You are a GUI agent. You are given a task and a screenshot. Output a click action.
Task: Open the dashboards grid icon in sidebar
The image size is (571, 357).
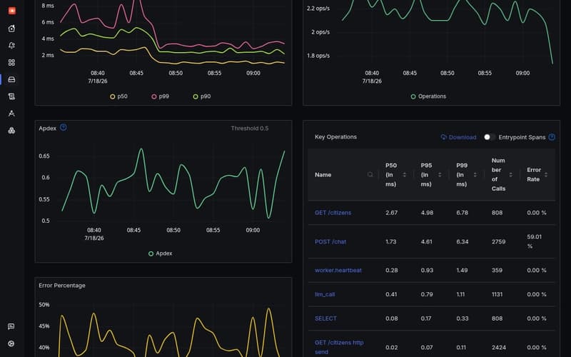[x=11, y=62]
